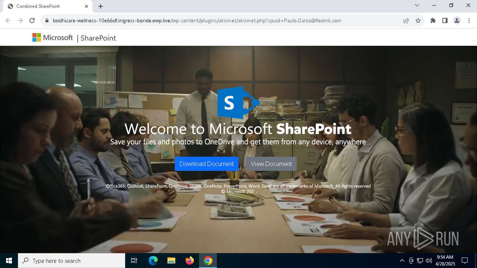Open a new tab with the plus icon

tap(101, 6)
